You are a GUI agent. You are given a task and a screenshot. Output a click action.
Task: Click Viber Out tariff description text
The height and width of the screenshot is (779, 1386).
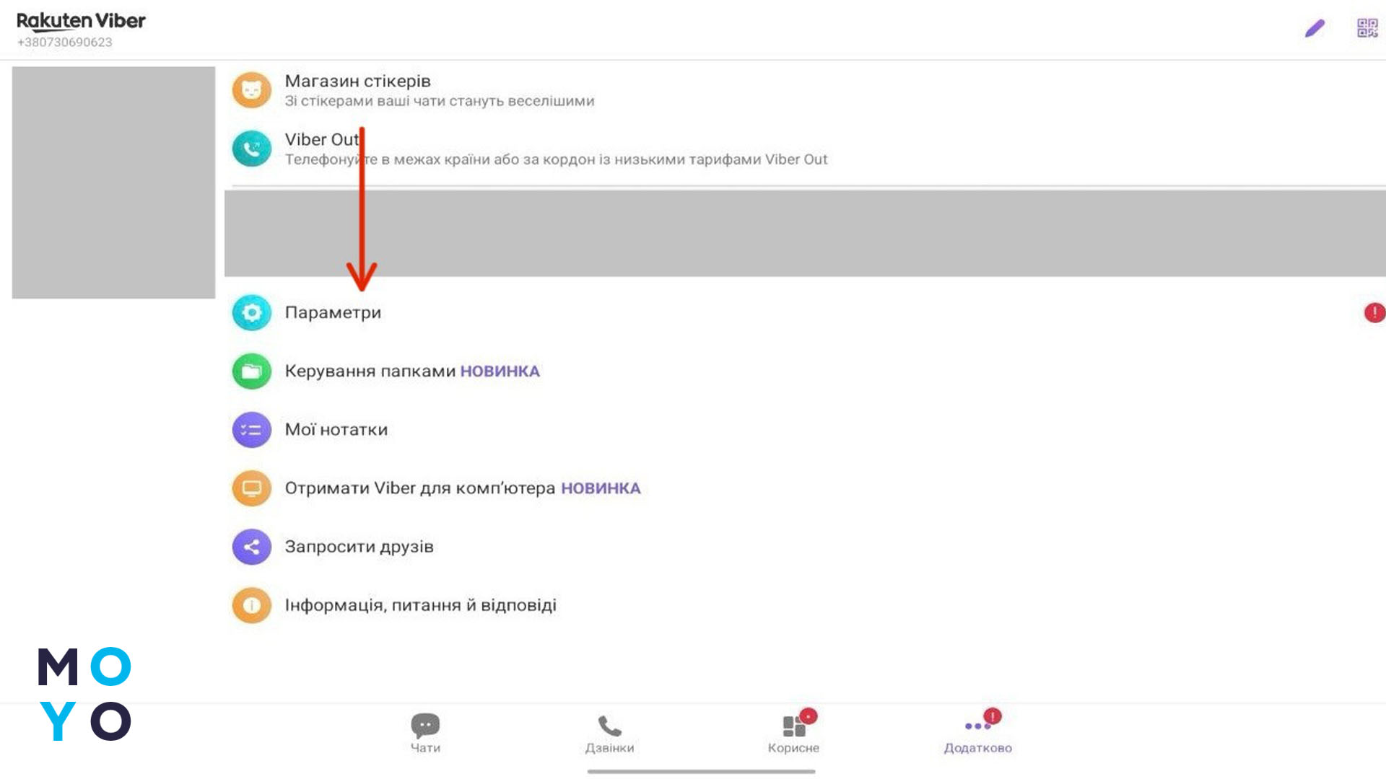[x=556, y=159]
